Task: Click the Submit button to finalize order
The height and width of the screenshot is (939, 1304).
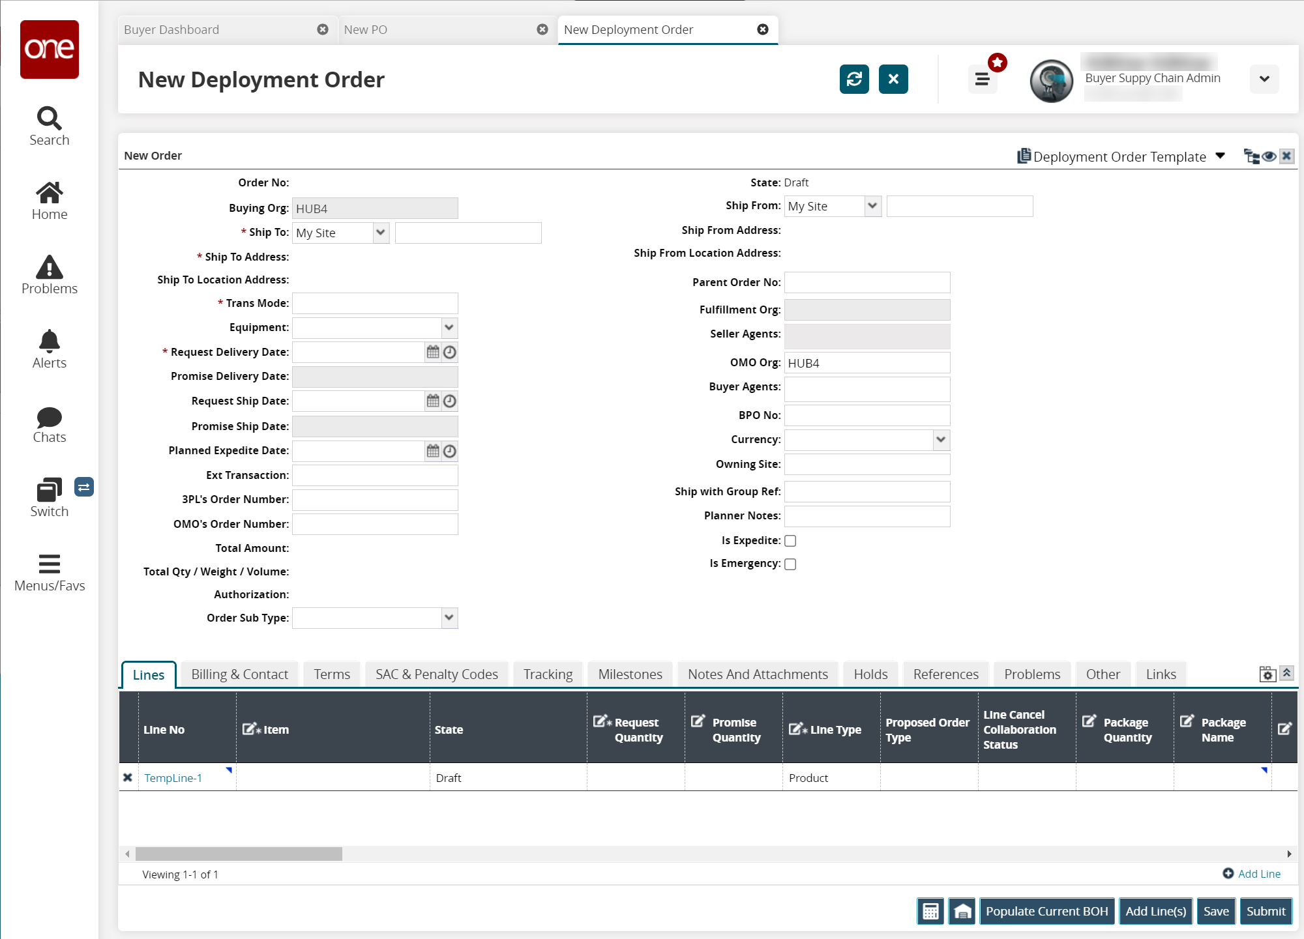Action: click(x=1266, y=910)
